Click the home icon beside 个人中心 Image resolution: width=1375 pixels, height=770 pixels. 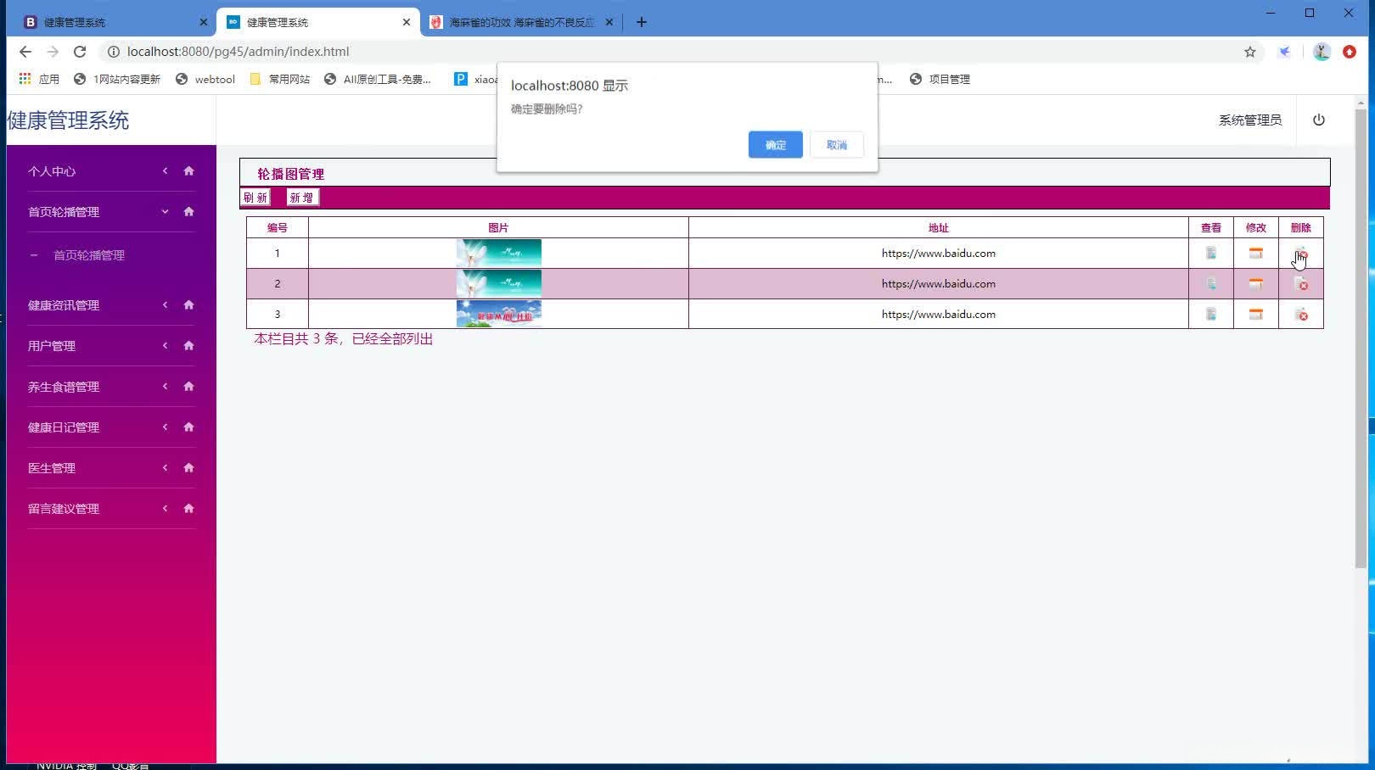click(188, 170)
